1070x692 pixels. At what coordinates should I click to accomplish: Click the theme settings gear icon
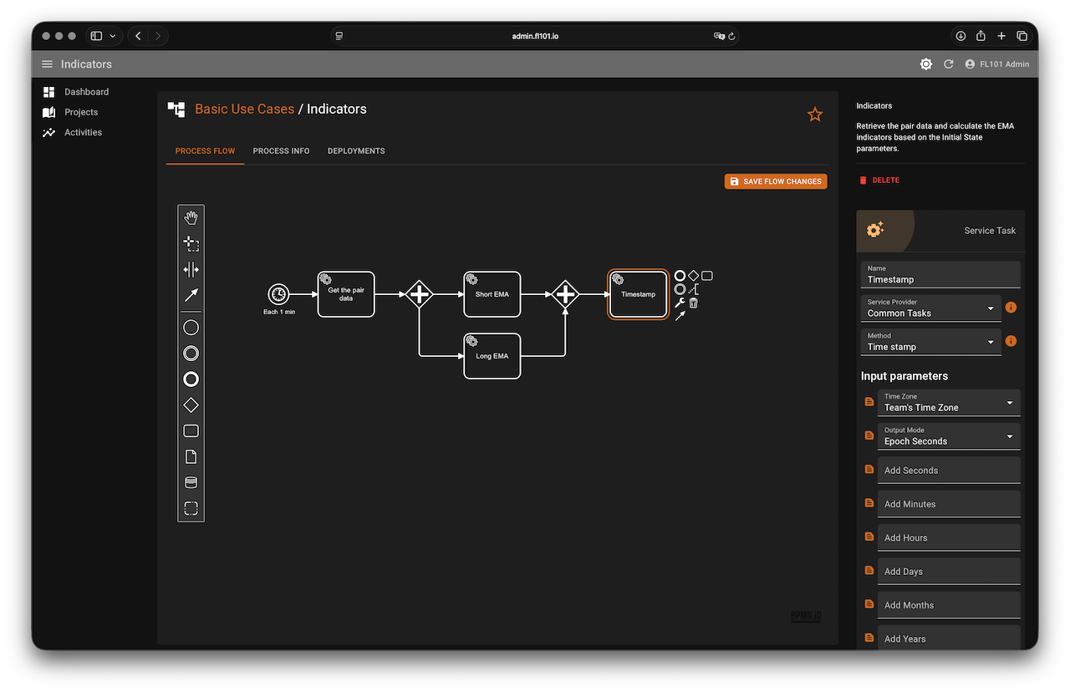tap(926, 64)
